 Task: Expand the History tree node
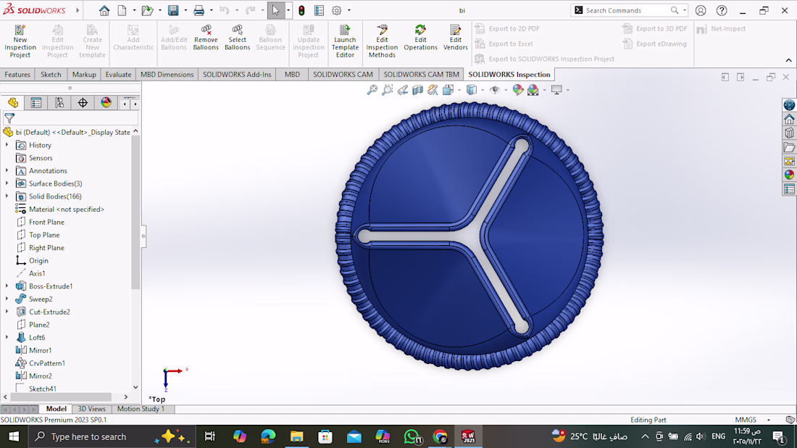pyautogui.click(x=7, y=145)
